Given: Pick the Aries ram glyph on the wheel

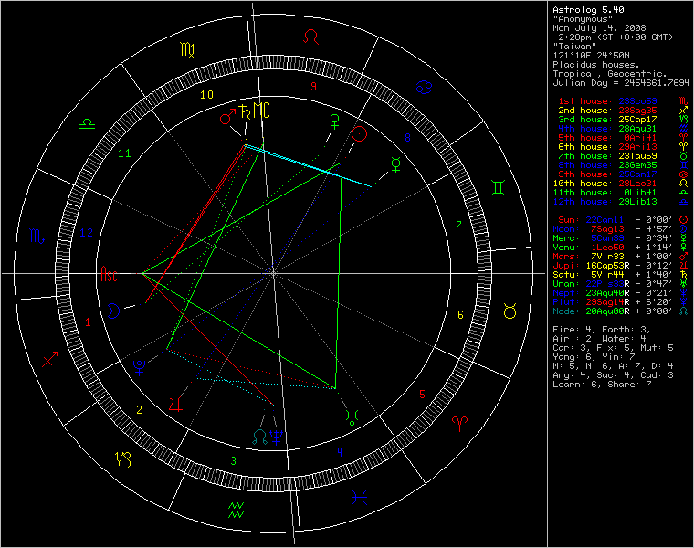Looking at the screenshot, I should [x=460, y=424].
